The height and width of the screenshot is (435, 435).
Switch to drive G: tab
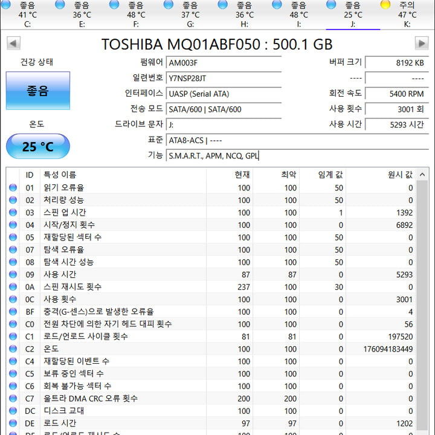190,14
